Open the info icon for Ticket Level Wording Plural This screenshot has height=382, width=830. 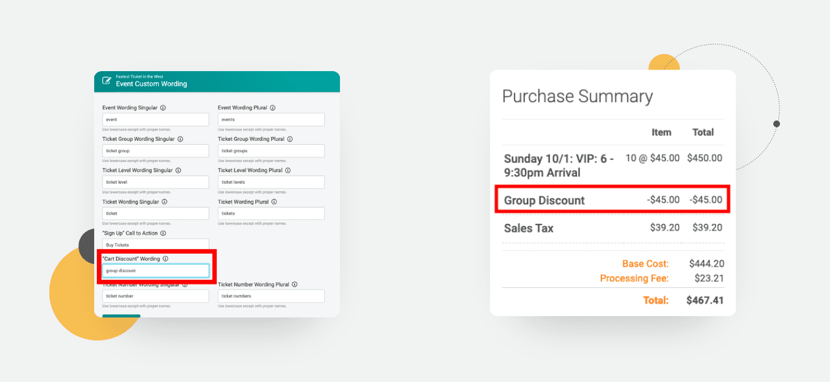(287, 170)
